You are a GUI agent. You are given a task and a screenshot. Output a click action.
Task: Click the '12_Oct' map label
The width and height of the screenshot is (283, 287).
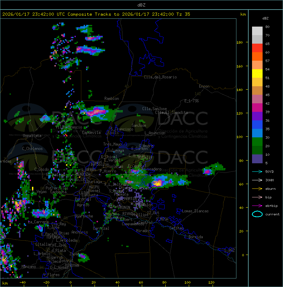[x=153, y=213]
